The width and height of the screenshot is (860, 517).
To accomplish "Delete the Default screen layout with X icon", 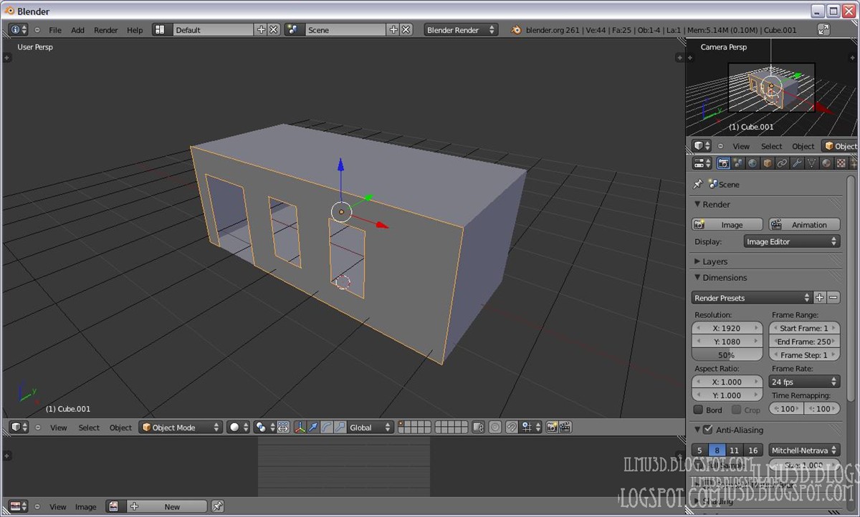I will click(274, 29).
